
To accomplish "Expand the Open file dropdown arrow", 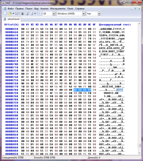I will tap(13, 14).
